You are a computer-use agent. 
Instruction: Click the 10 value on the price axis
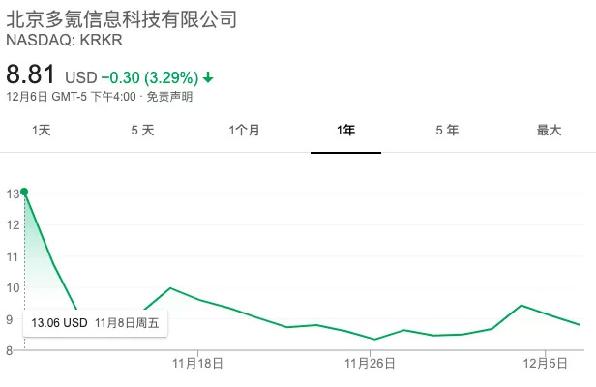[13, 287]
